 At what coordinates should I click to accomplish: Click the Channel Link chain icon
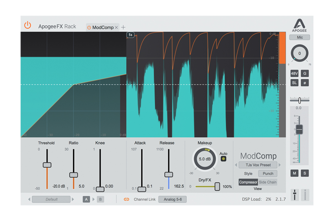126,199
